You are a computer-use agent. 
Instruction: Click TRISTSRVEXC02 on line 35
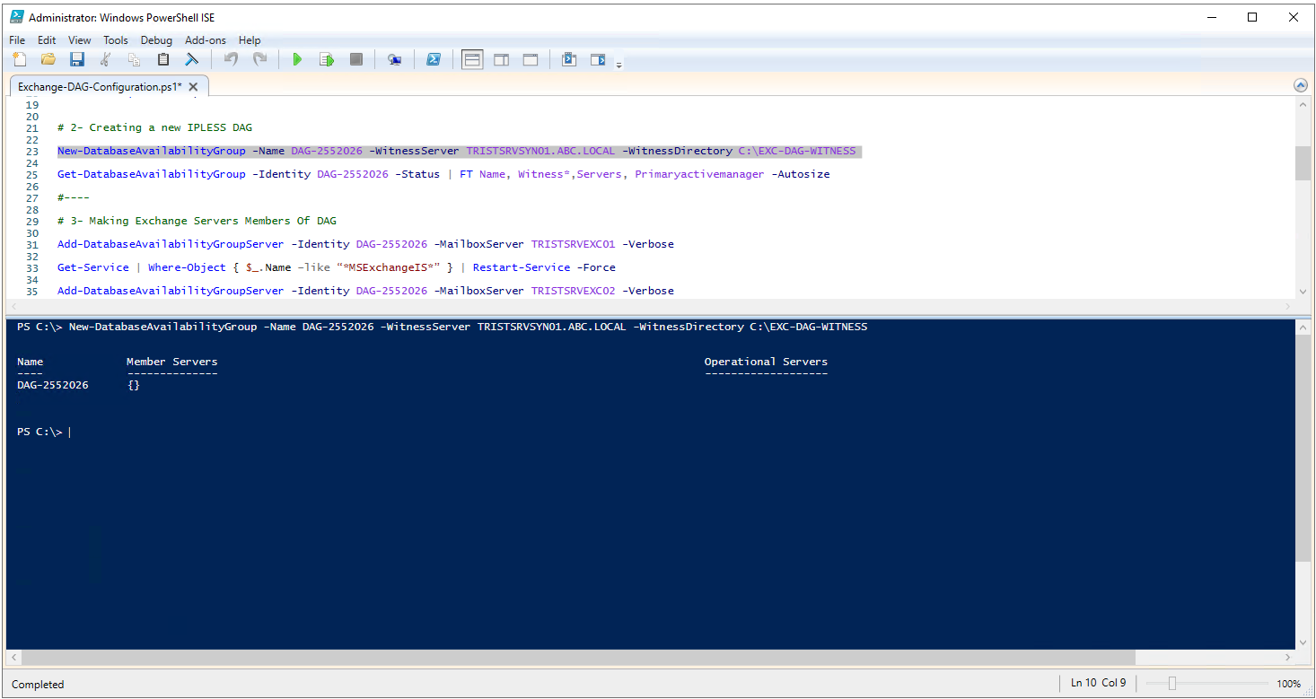[573, 291]
